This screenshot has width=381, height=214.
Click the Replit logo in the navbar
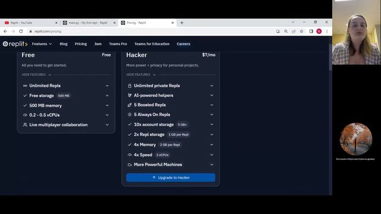[15, 44]
